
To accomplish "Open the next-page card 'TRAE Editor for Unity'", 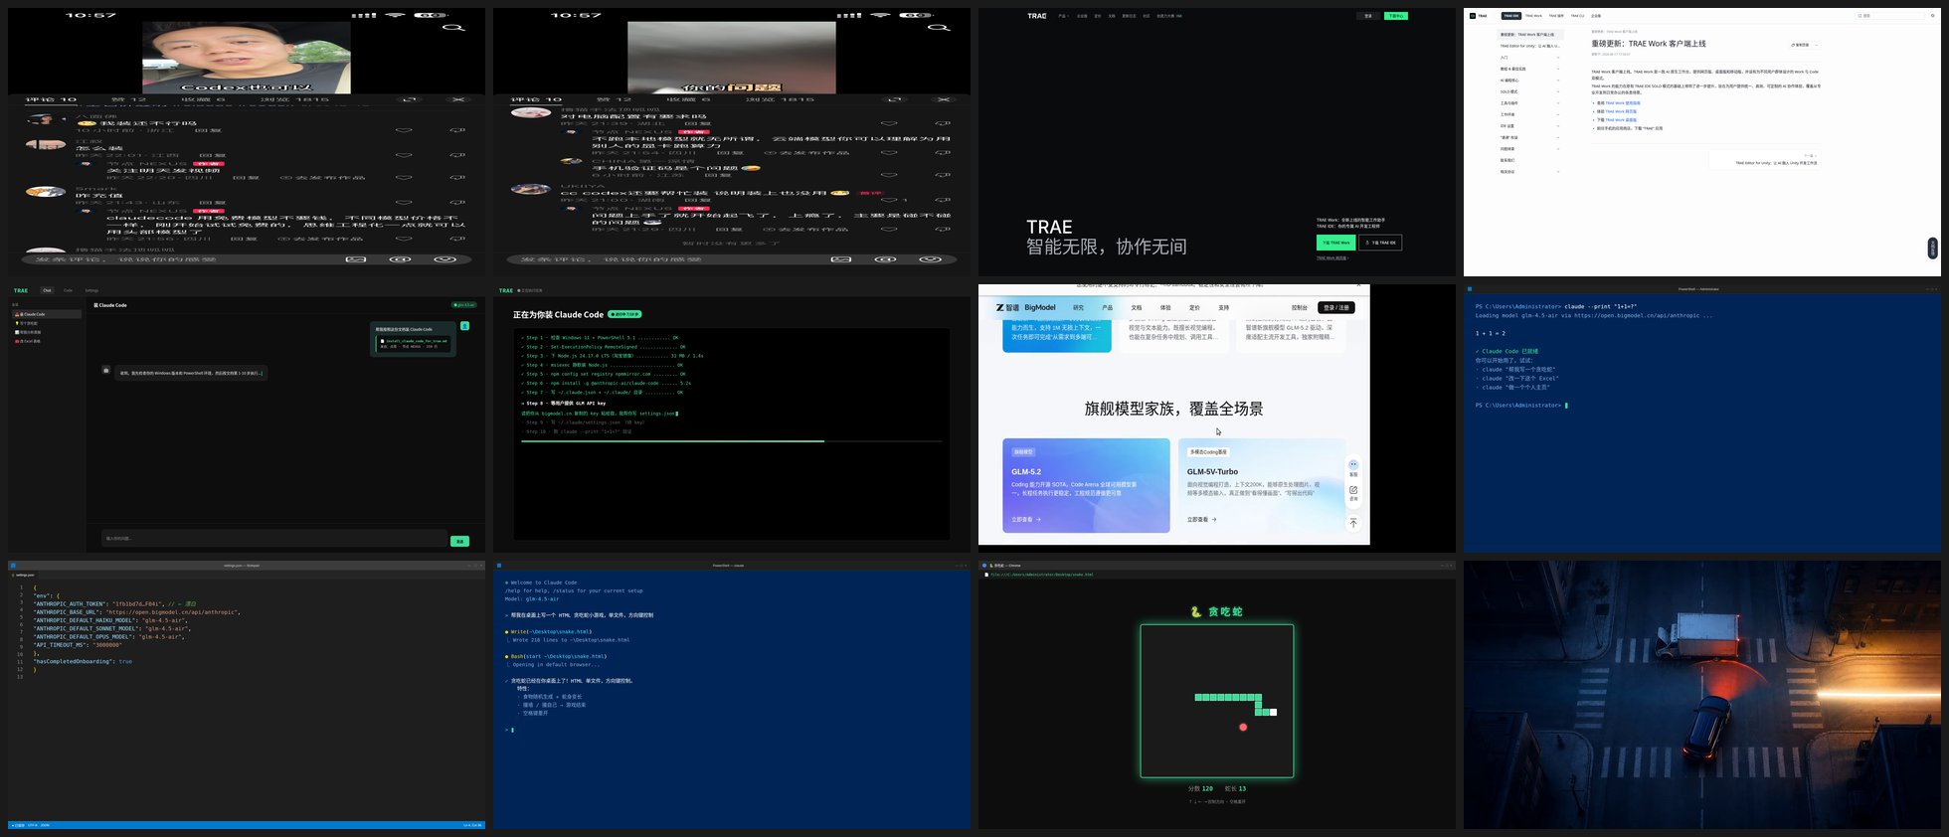I will [x=1765, y=159].
